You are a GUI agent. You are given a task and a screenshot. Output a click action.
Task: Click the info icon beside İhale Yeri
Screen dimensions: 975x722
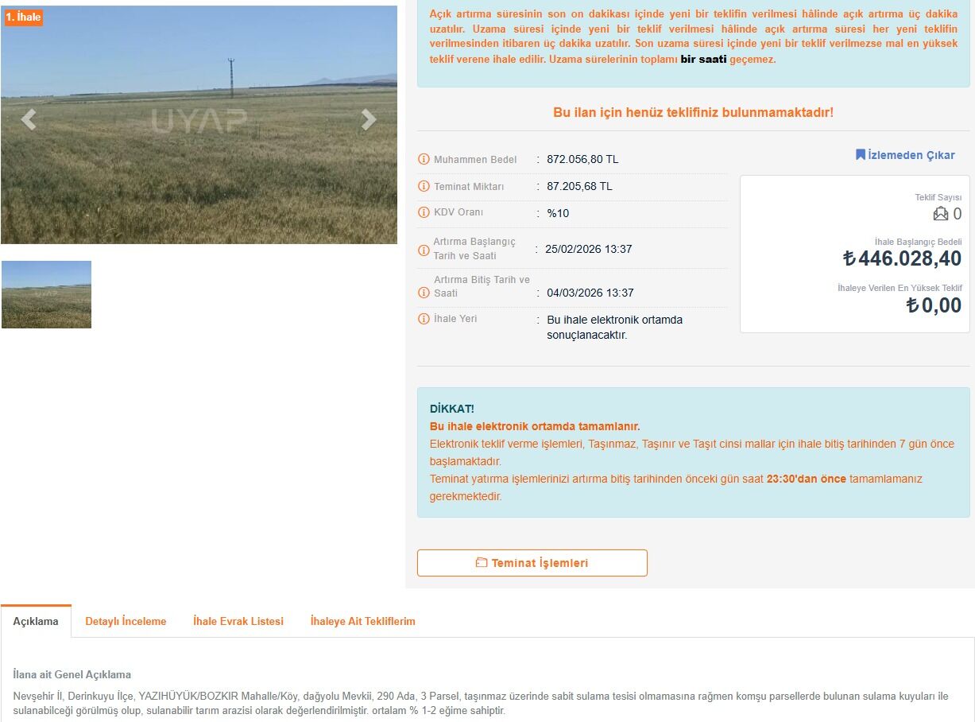[x=424, y=319]
